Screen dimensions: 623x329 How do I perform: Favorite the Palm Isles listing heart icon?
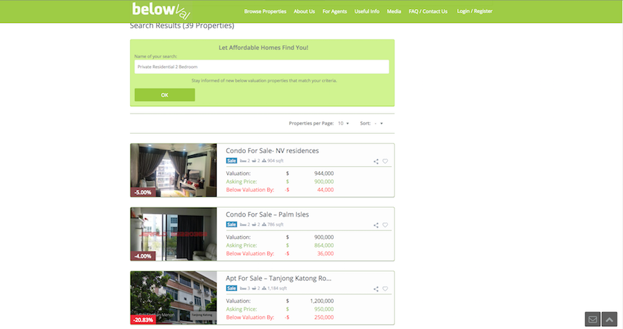[386, 225]
